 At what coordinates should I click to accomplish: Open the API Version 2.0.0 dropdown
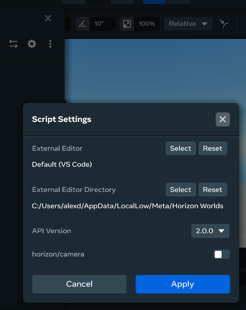click(210, 231)
